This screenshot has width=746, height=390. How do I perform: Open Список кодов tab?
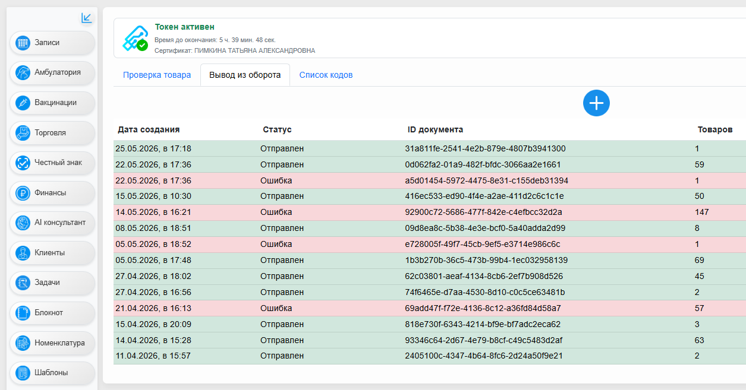pyautogui.click(x=326, y=75)
